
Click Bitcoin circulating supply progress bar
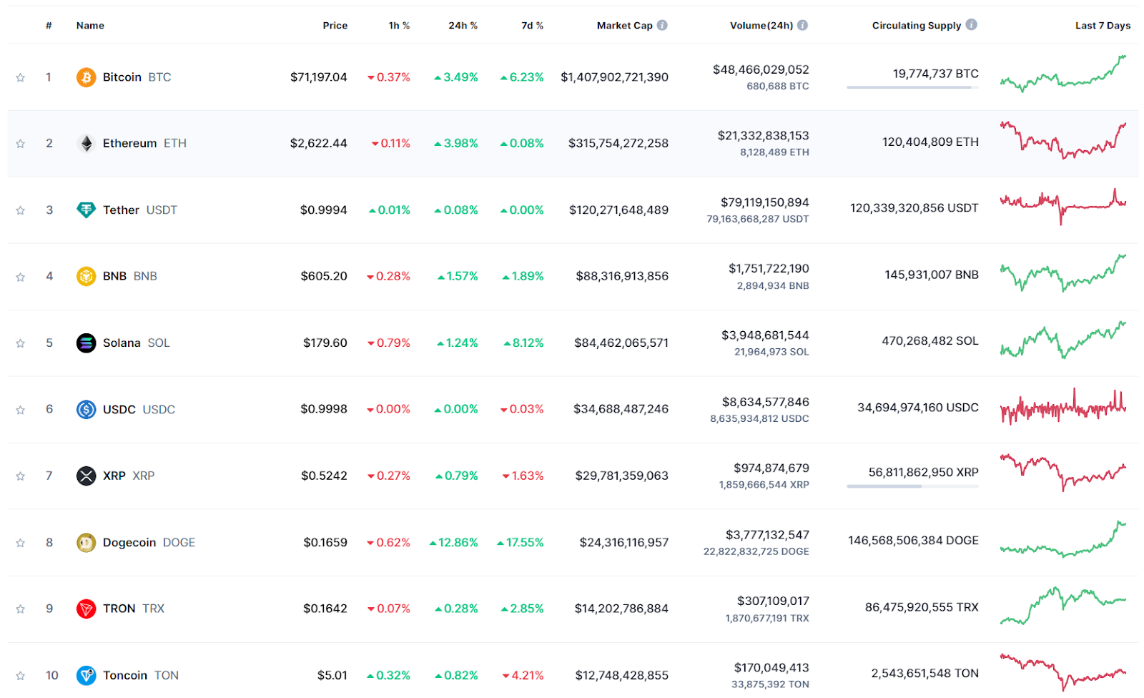tap(912, 87)
